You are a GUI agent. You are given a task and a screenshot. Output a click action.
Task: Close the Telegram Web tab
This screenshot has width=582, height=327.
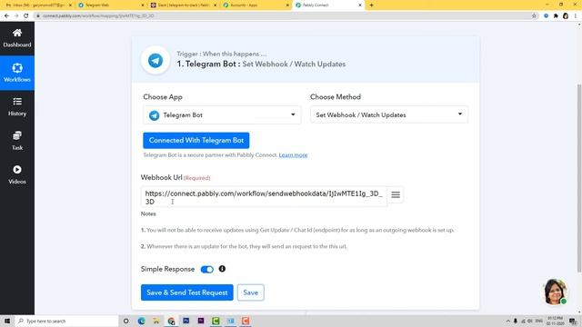tap(143, 5)
